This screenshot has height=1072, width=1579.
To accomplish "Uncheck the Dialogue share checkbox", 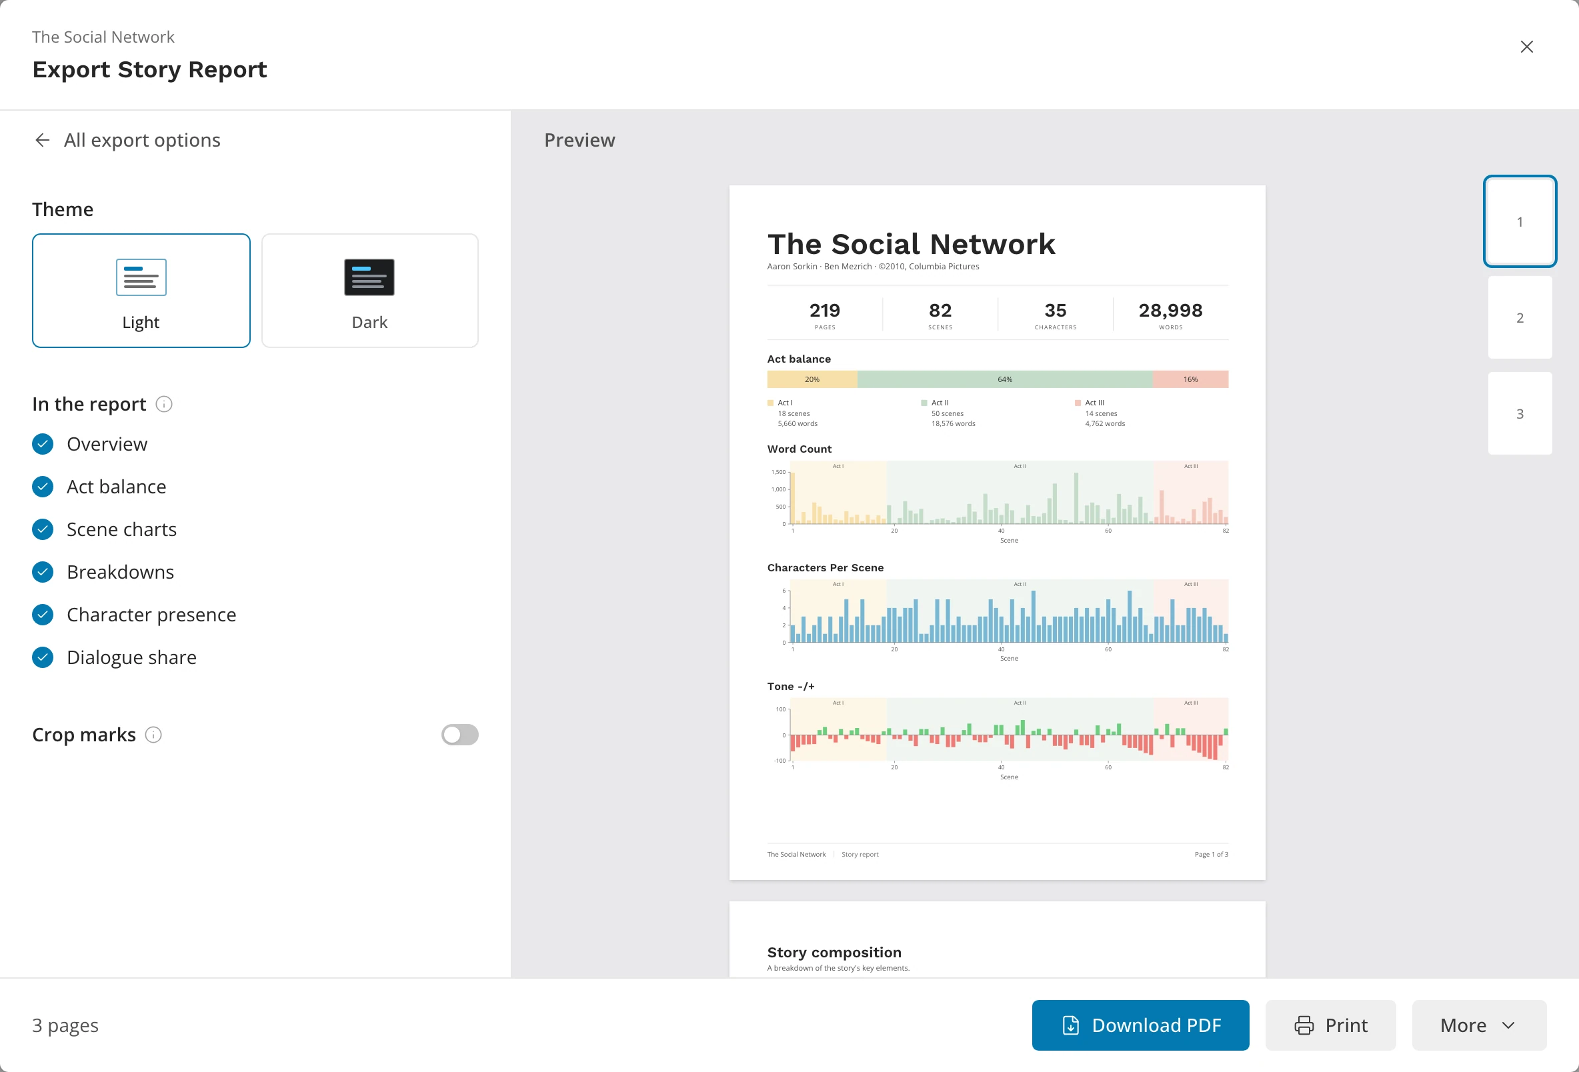I will click(43, 657).
